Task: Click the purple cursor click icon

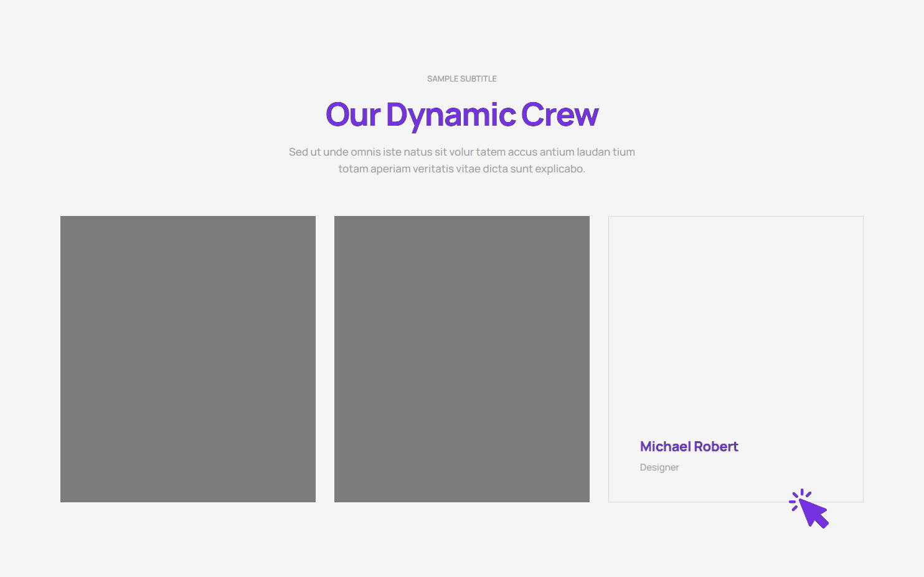Action: [x=810, y=509]
